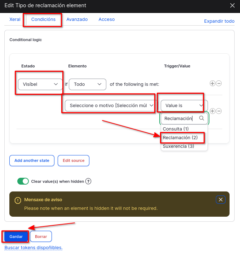Dismiss the Mensaxe de aviso warning
The height and width of the screenshot is (256, 240).
[221, 199]
